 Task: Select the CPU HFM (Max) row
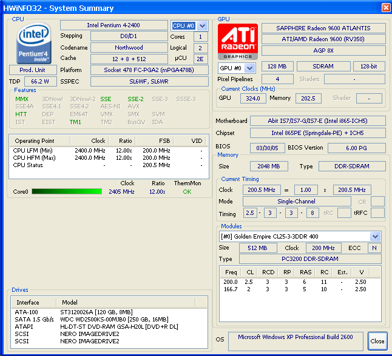click(109, 158)
